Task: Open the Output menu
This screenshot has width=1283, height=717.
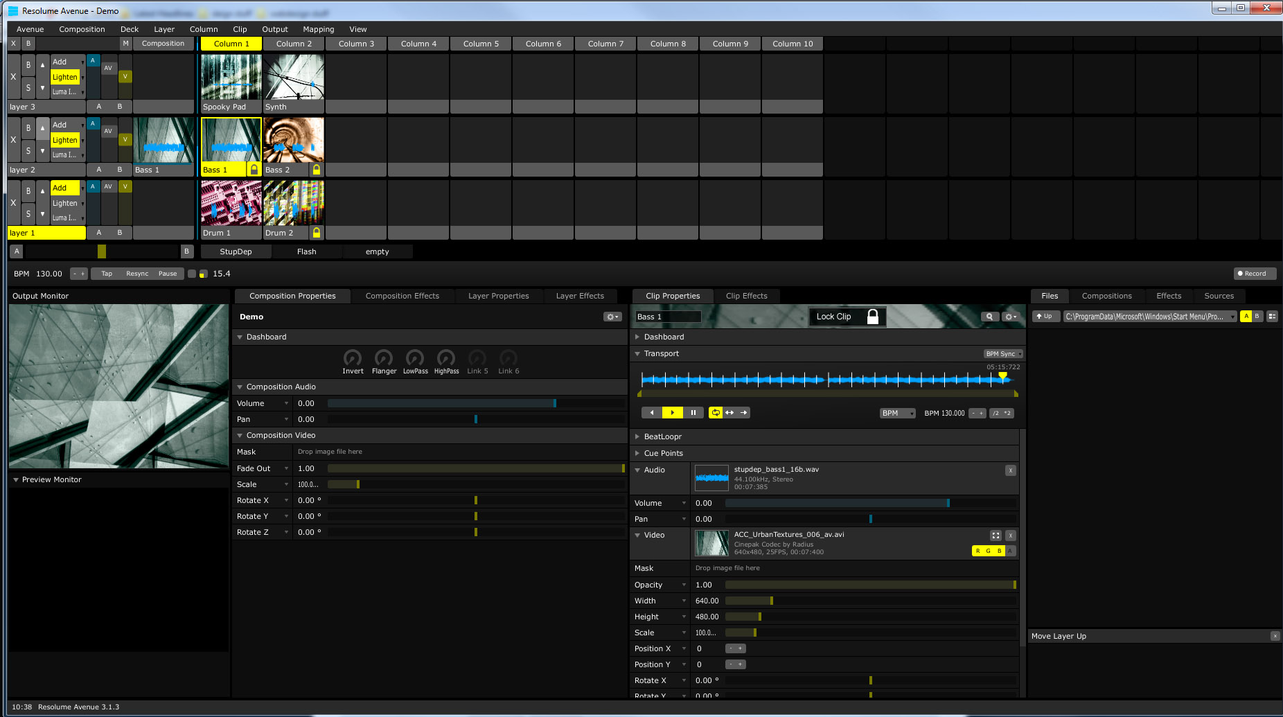Action: click(275, 29)
